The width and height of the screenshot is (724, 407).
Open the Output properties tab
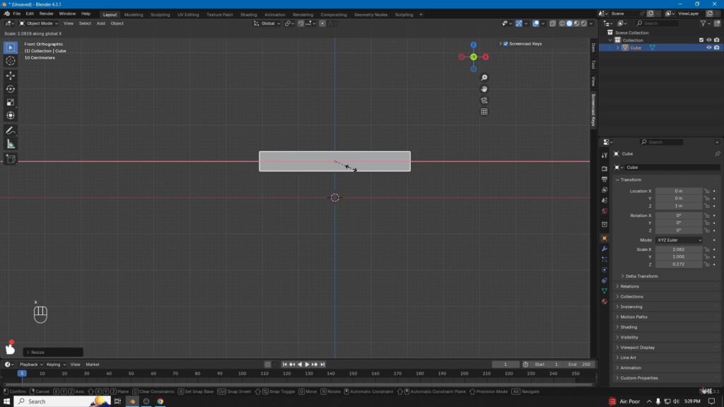coord(605,179)
